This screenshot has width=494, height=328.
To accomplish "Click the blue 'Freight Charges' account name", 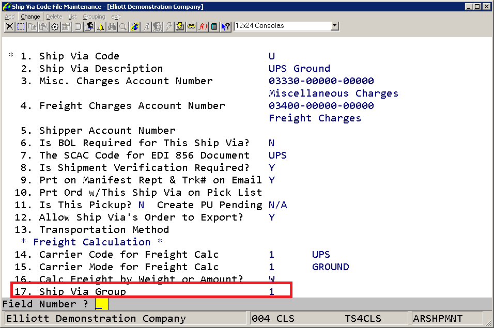I will coord(315,118).
